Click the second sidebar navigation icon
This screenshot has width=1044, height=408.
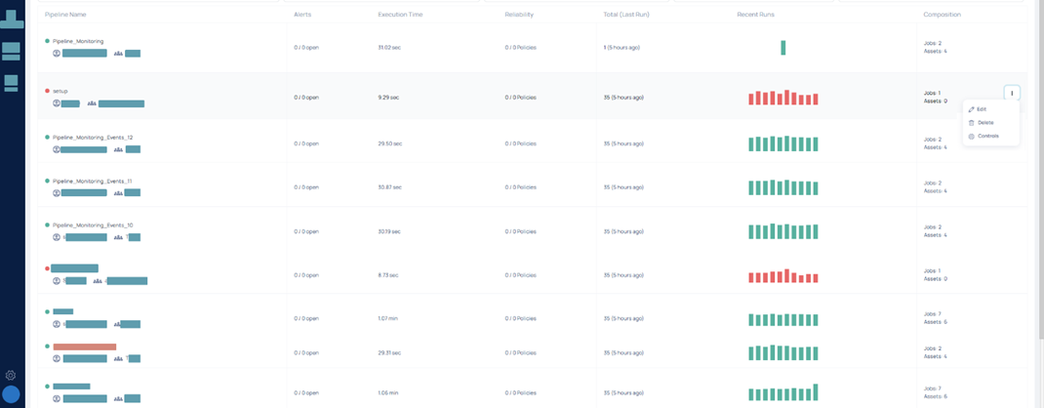click(11, 51)
